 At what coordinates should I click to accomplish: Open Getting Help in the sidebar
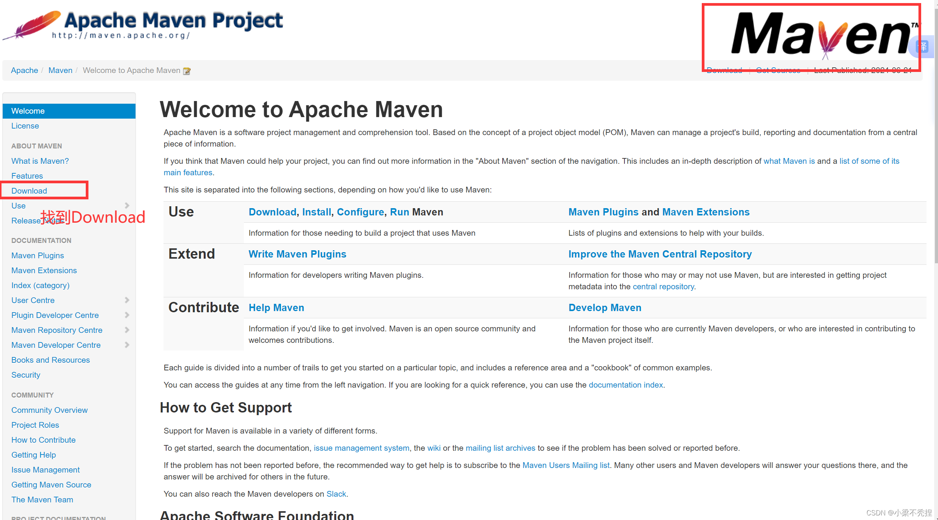34,455
